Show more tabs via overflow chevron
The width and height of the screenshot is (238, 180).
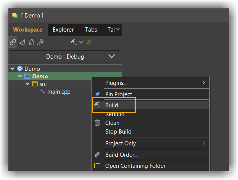pos(118,29)
